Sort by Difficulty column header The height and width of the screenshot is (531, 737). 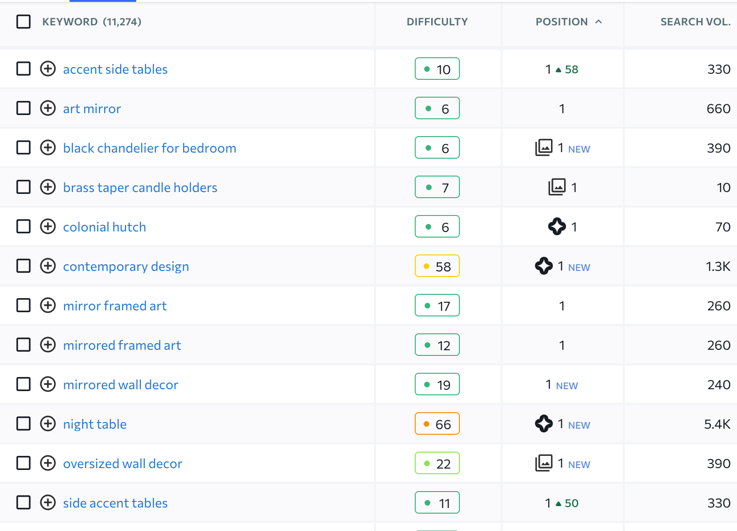tap(437, 22)
